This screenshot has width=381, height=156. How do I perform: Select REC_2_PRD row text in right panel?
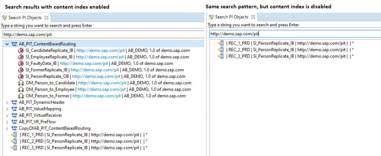[289, 50]
